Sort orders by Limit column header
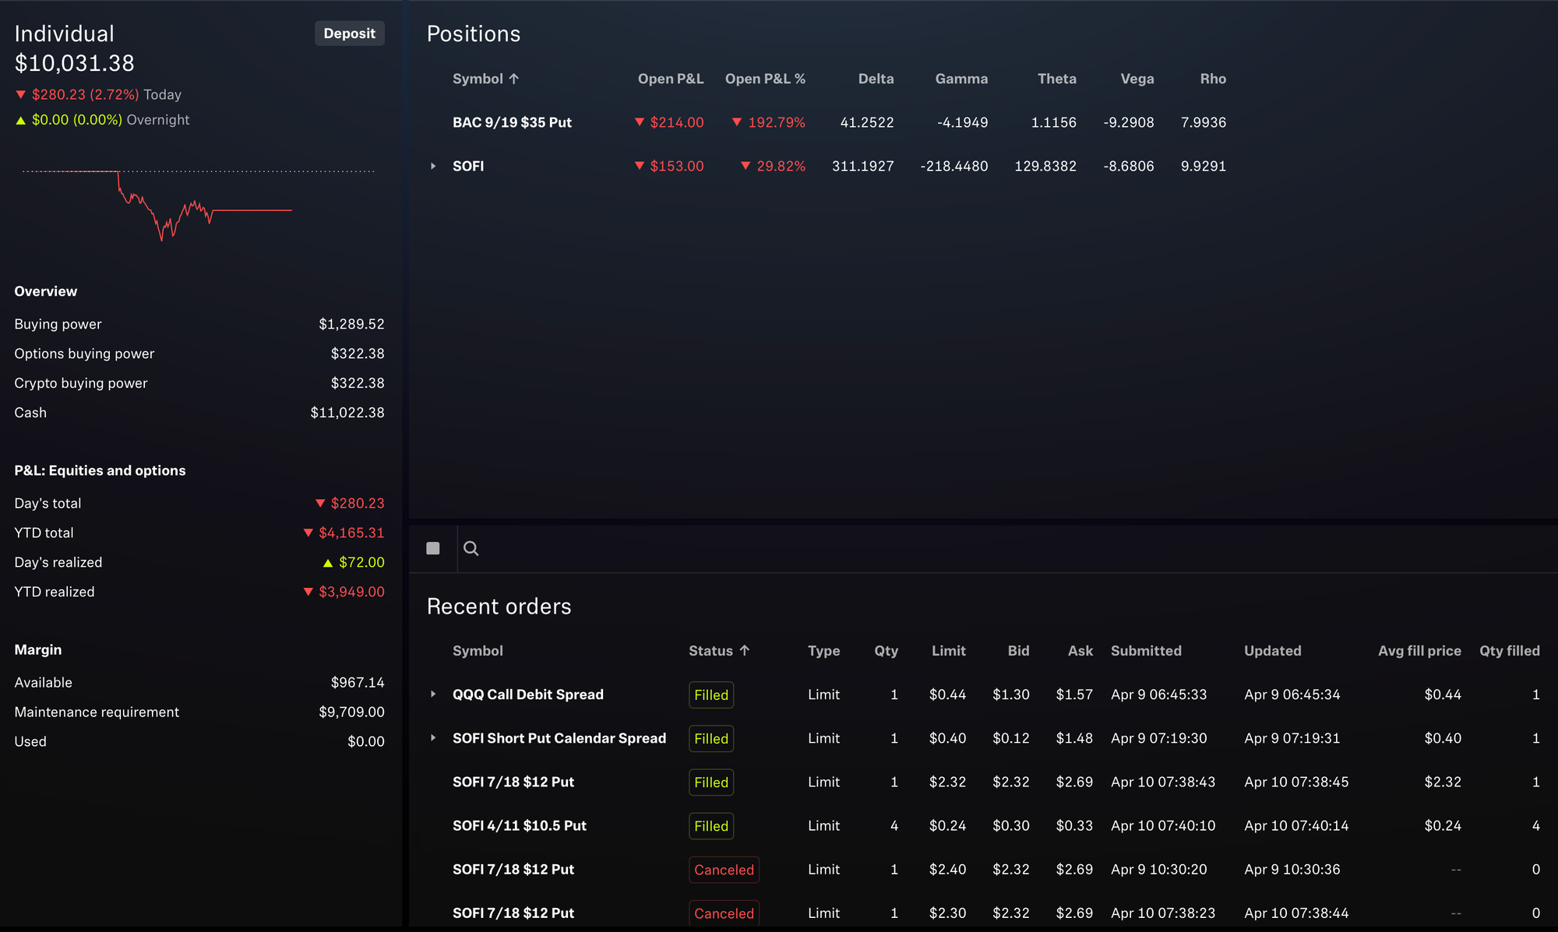 949,651
